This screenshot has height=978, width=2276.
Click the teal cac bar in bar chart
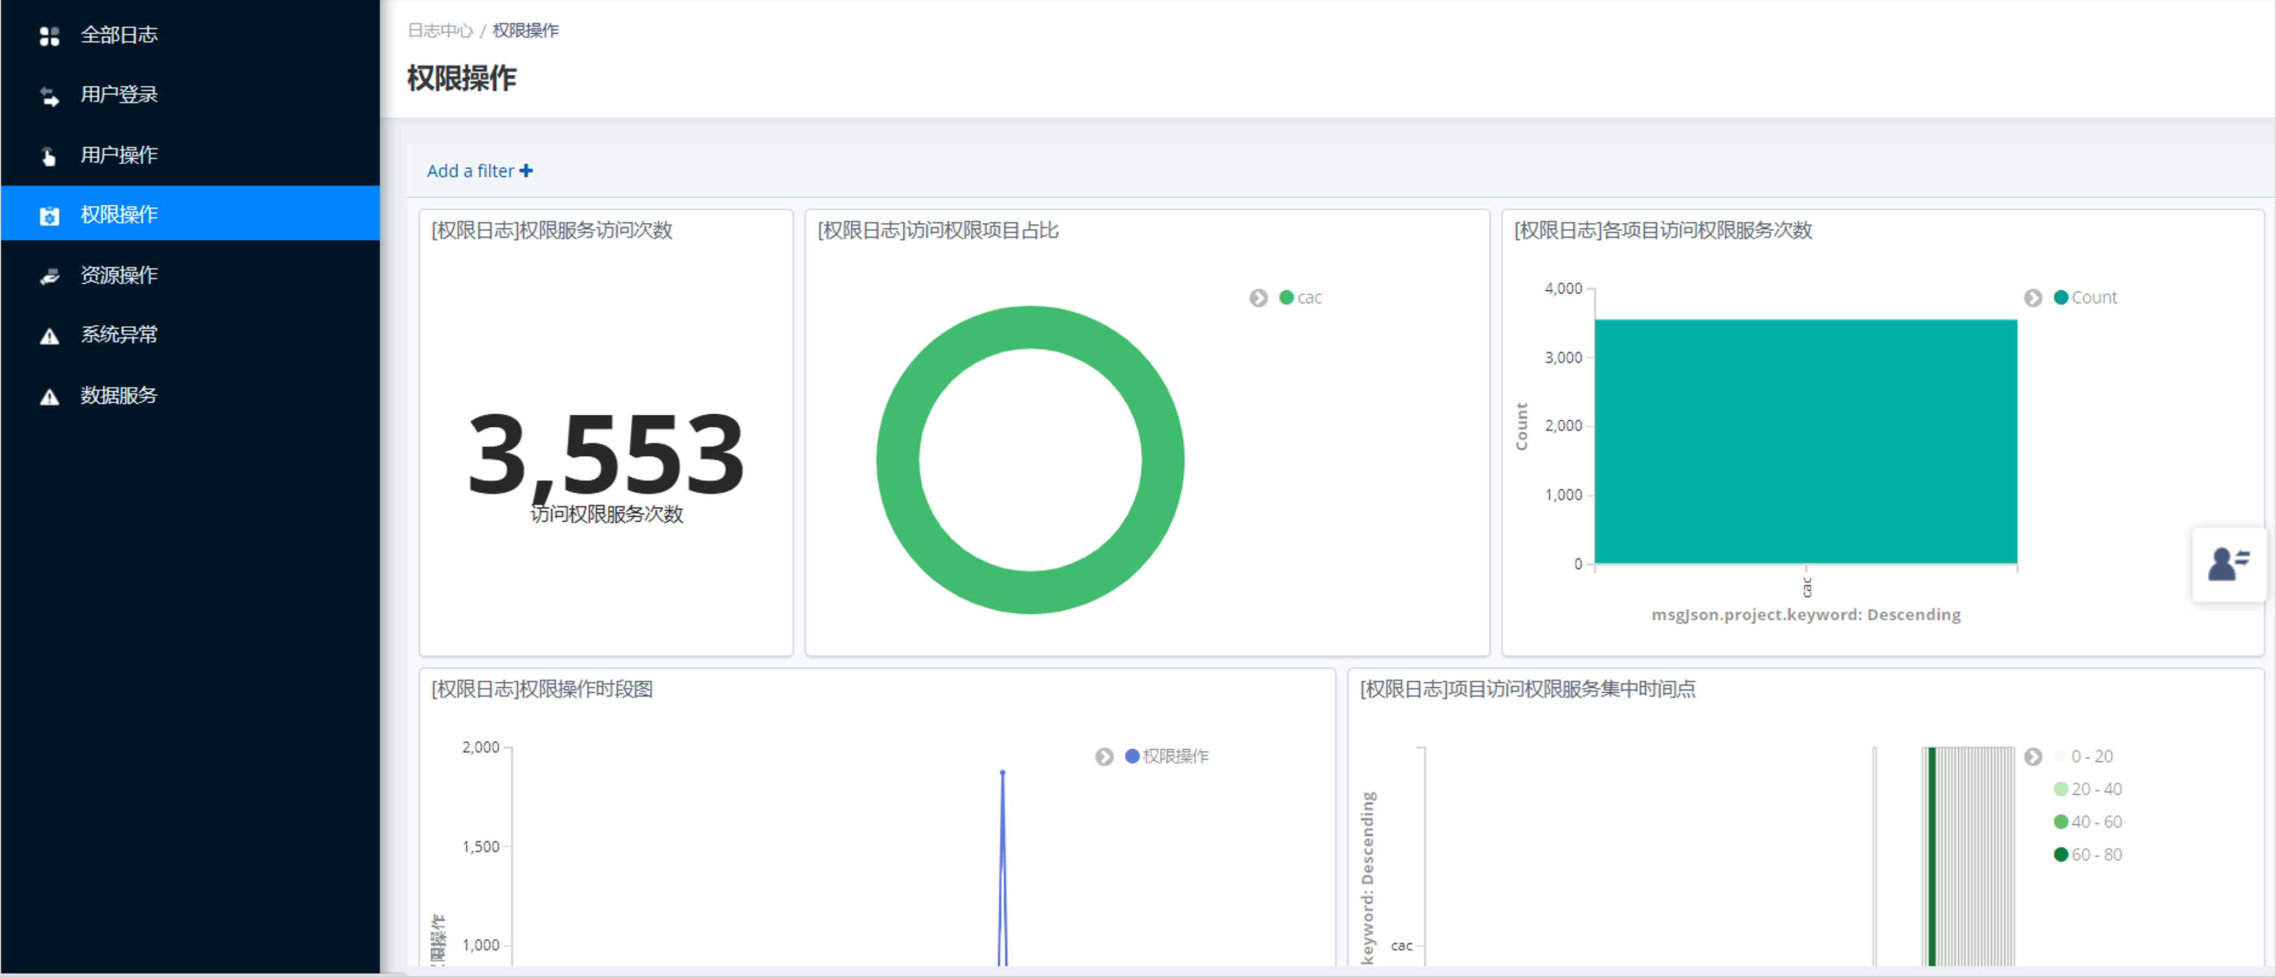coord(1805,442)
